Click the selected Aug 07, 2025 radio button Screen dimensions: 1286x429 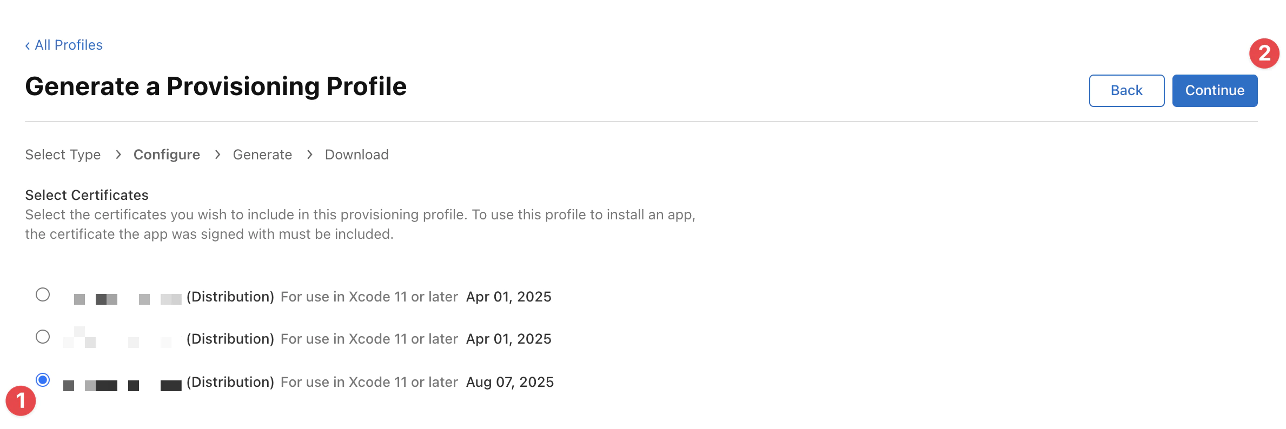[43, 380]
